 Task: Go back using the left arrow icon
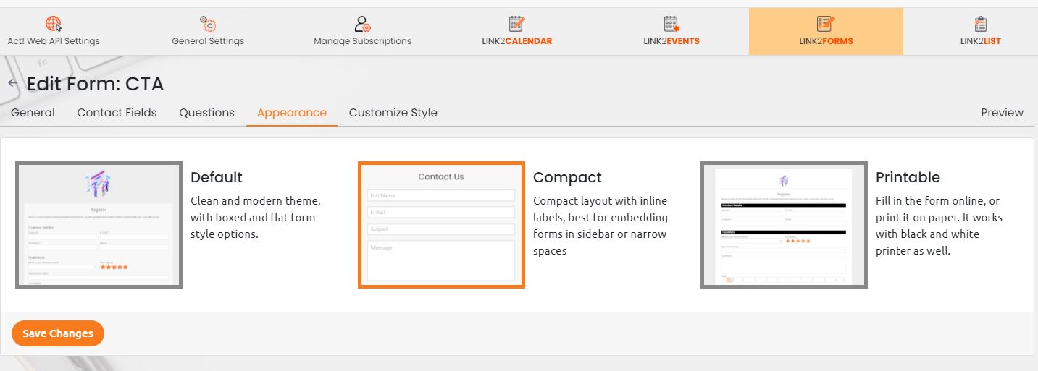tap(12, 84)
